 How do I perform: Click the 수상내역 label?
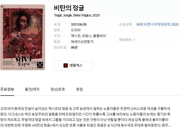tap(125, 24)
